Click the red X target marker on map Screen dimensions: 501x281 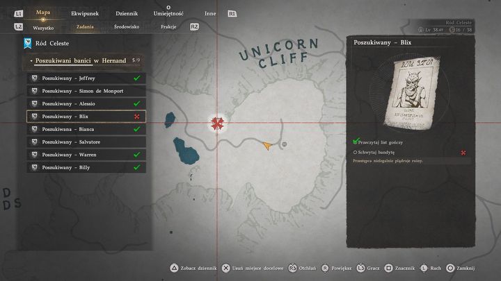point(217,124)
